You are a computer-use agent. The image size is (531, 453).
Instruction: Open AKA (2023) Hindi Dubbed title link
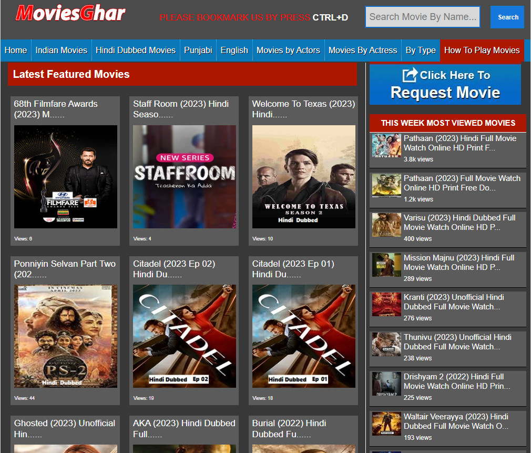point(184,428)
